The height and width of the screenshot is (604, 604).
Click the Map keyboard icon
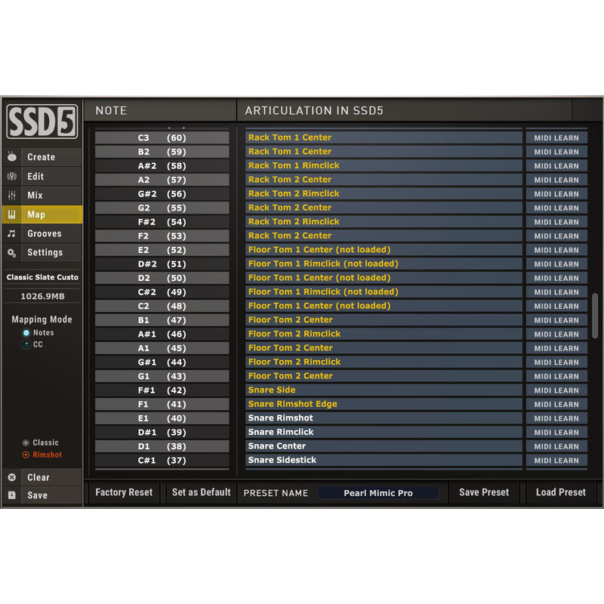(x=12, y=214)
